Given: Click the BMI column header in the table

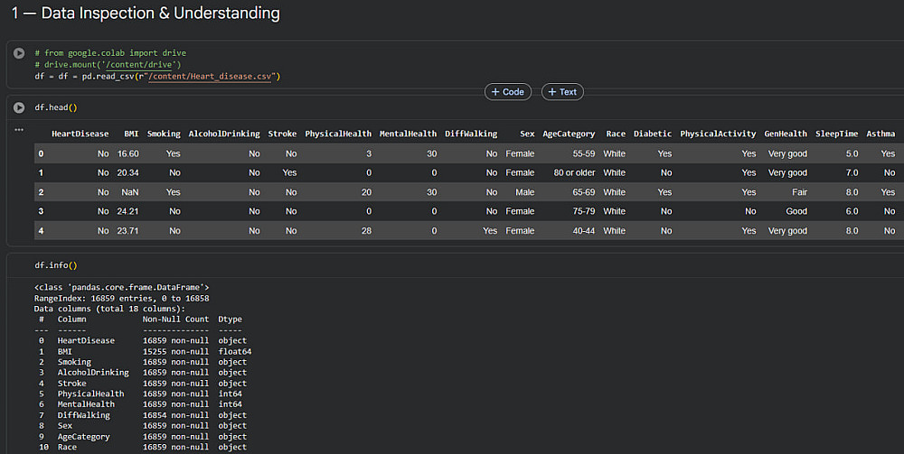Looking at the screenshot, I should (131, 134).
